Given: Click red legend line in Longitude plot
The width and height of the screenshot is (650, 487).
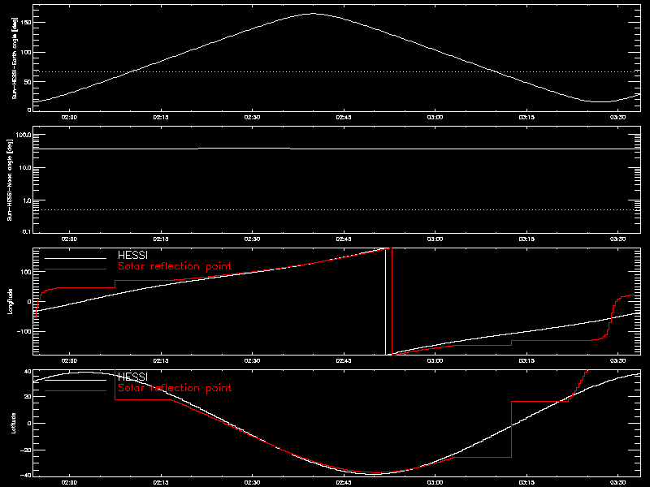Looking at the screenshot, I should coord(76,269).
